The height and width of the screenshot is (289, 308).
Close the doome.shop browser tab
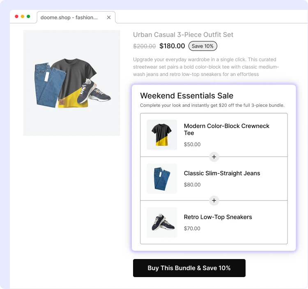coord(109,18)
